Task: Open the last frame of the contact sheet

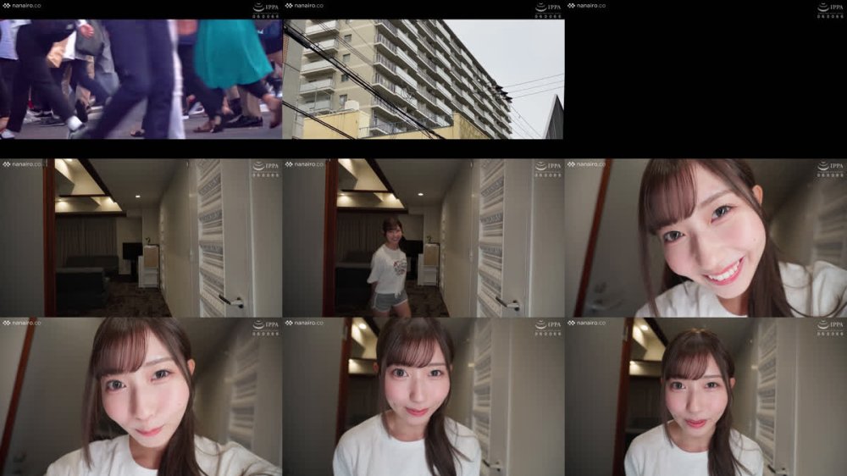Action: tap(706, 396)
